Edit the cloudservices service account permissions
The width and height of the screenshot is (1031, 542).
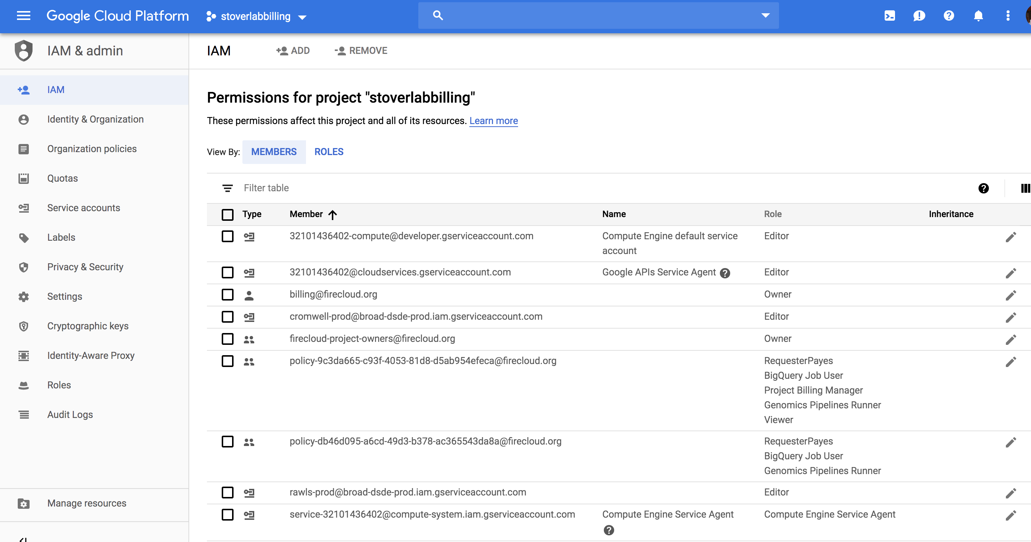[x=1011, y=273]
